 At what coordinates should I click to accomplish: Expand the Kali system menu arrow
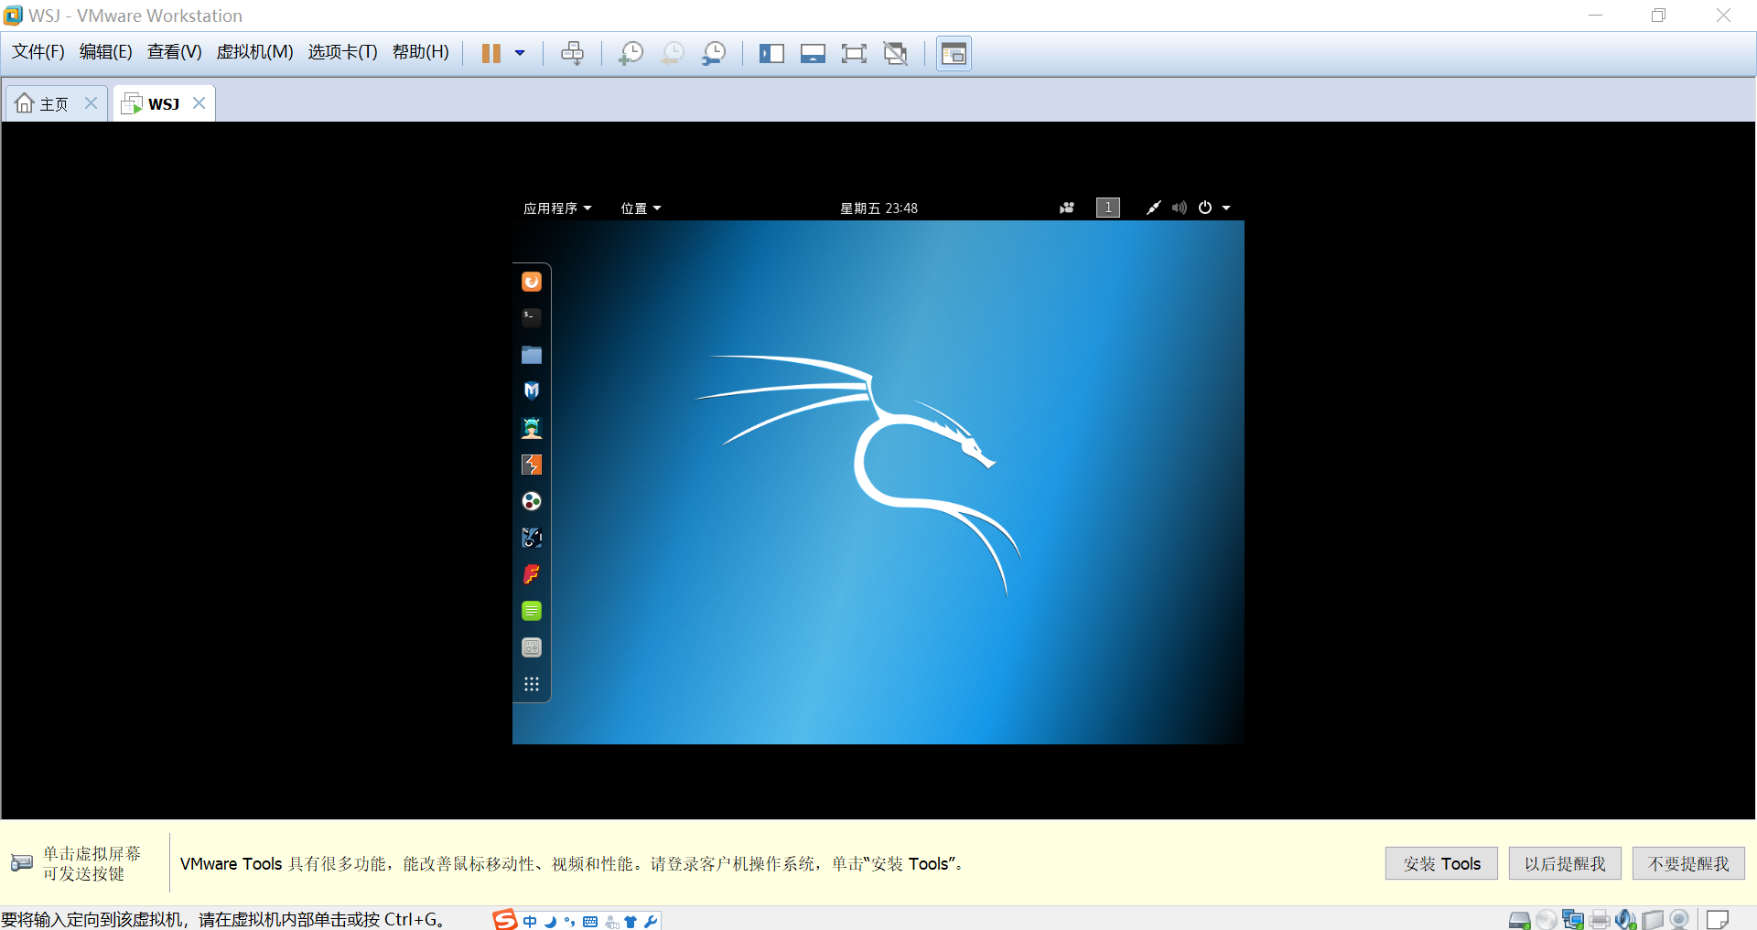pyautogui.click(x=1226, y=208)
